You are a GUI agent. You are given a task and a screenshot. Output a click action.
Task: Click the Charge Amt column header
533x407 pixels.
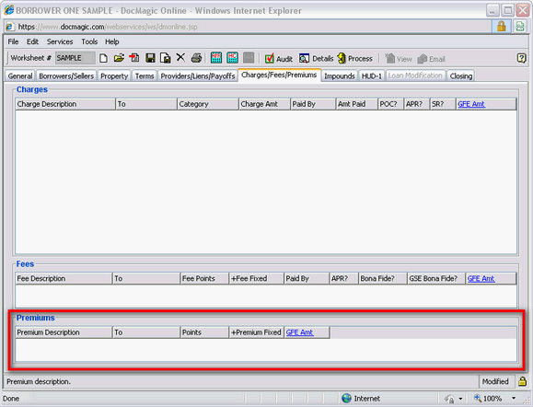click(264, 104)
